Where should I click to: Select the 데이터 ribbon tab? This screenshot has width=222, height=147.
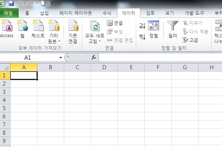click(129, 13)
